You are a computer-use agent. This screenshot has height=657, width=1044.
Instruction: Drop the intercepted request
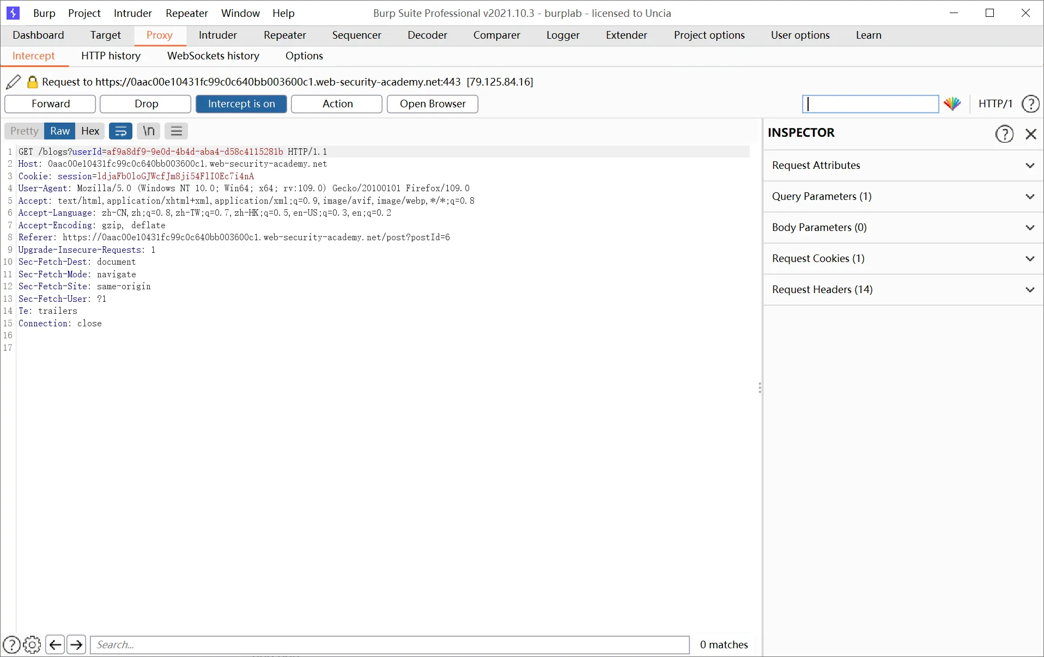[x=146, y=104]
